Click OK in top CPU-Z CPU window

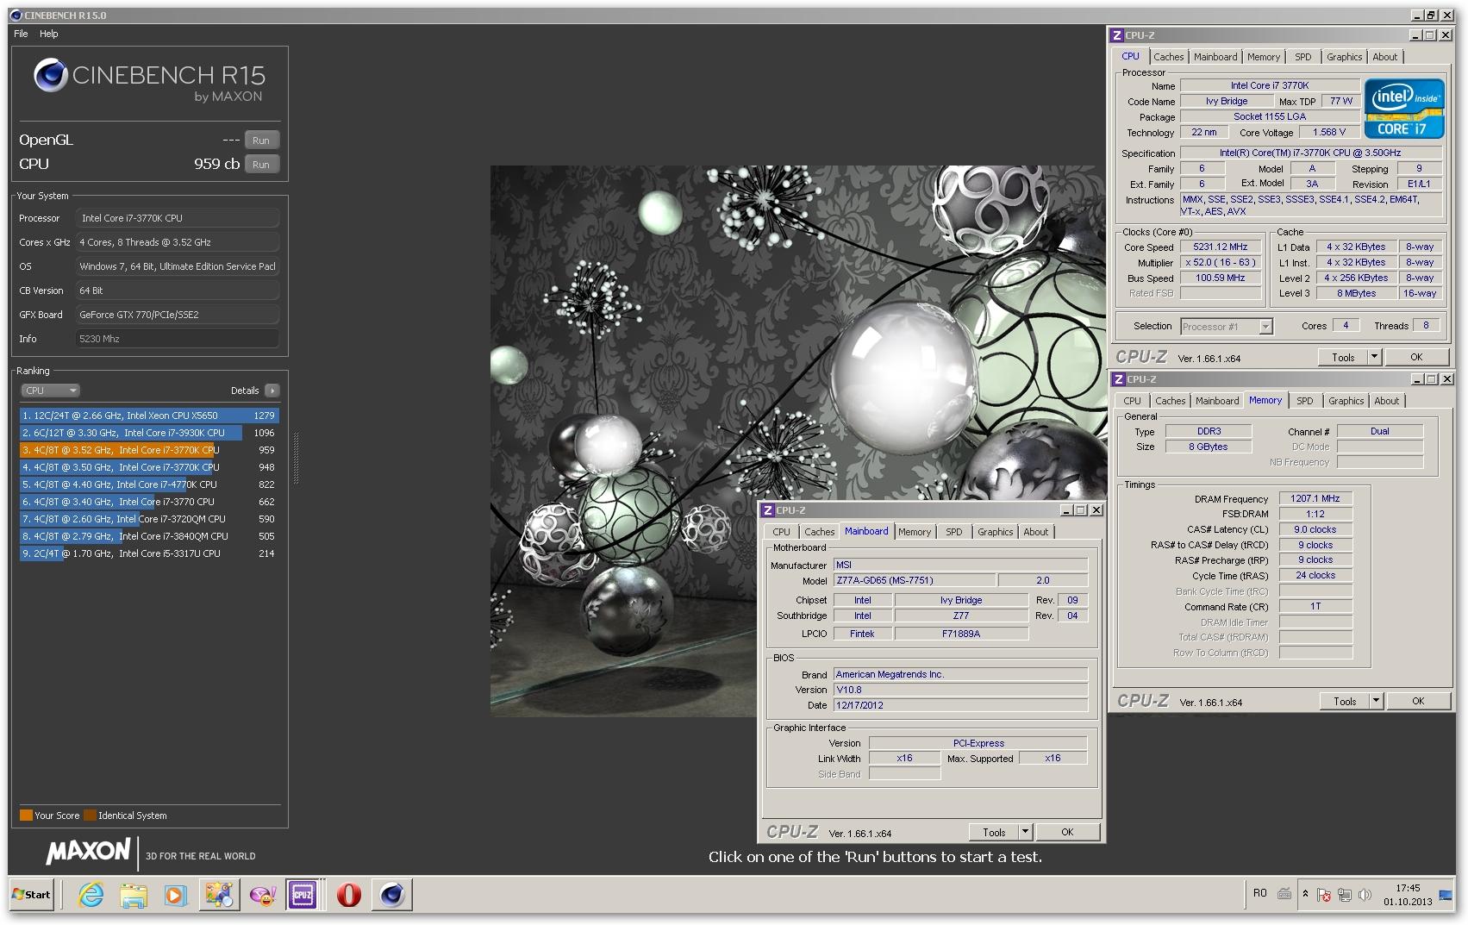click(1415, 357)
